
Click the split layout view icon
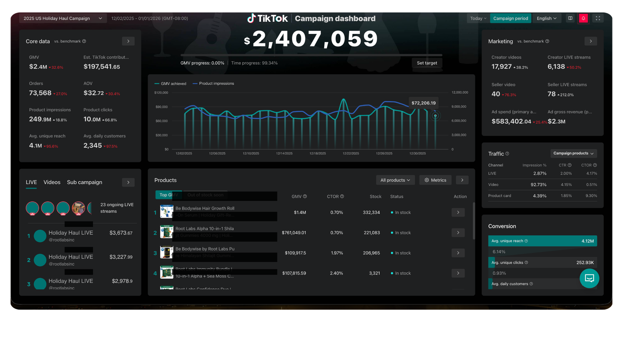(x=570, y=18)
